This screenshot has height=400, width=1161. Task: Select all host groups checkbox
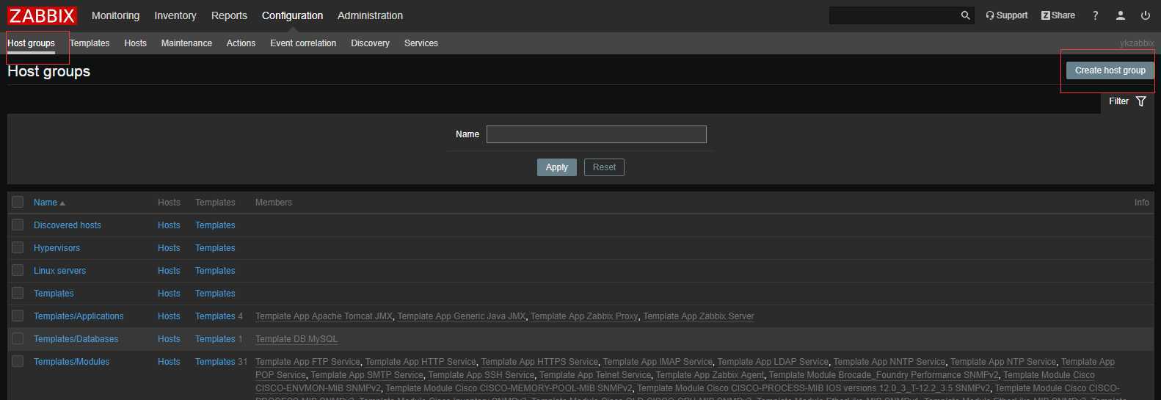(18, 202)
